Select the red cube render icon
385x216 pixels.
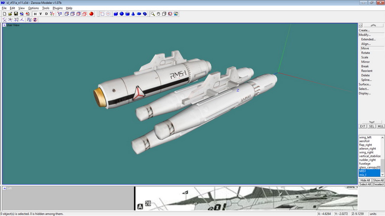85,14
